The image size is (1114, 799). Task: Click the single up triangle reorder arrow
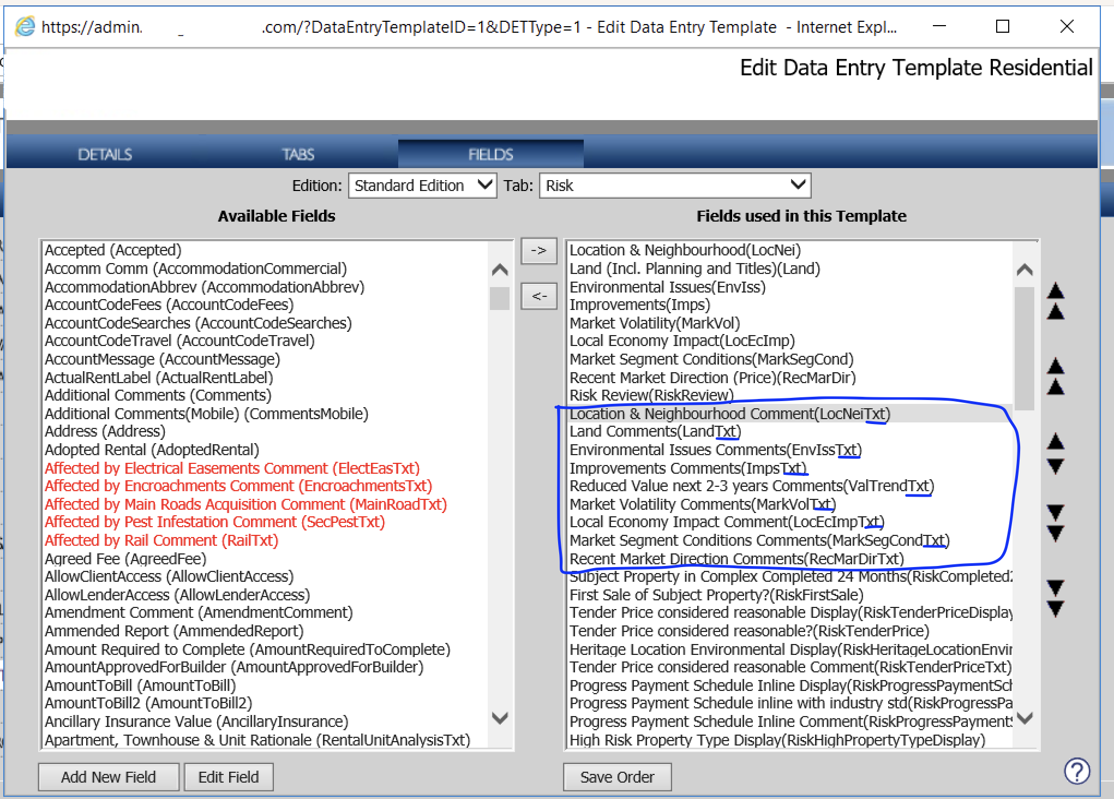(1056, 440)
